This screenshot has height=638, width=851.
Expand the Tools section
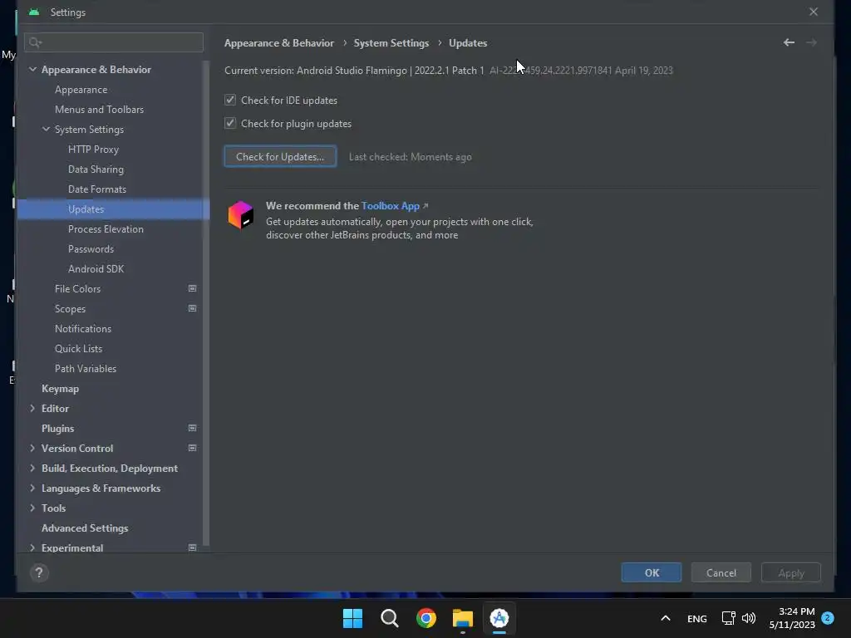32,508
